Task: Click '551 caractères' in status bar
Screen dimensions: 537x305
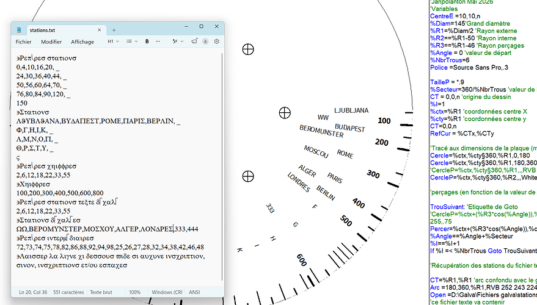Action: (68, 292)
